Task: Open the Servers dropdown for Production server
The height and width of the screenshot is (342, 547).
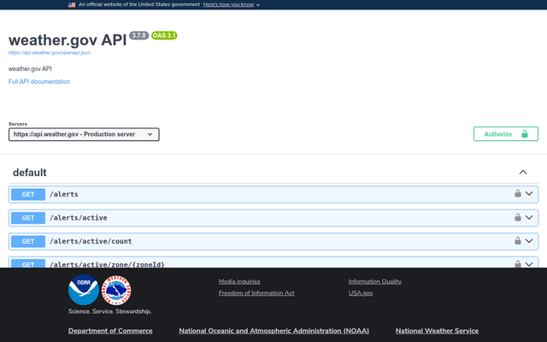Action: coord(84,134)
